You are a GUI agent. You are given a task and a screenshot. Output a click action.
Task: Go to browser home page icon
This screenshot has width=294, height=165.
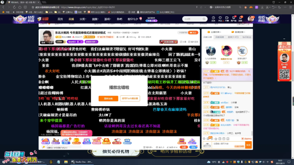pyautogui.click(x=20, y=7)
